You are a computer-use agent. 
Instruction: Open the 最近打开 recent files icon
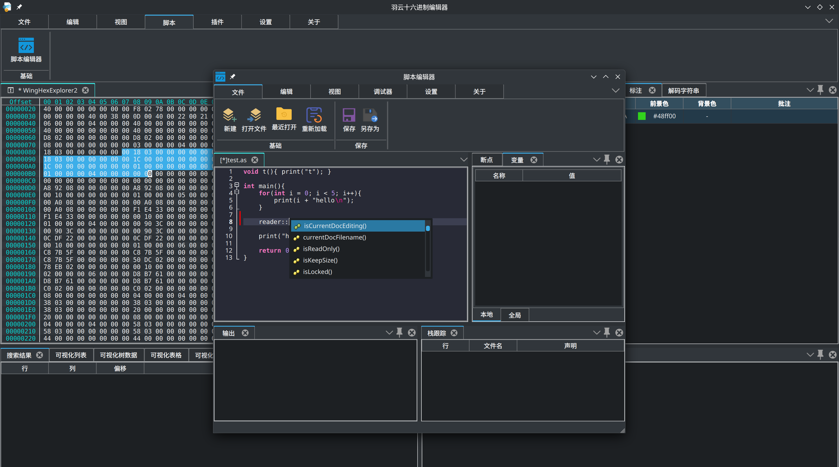coord(284,119)
